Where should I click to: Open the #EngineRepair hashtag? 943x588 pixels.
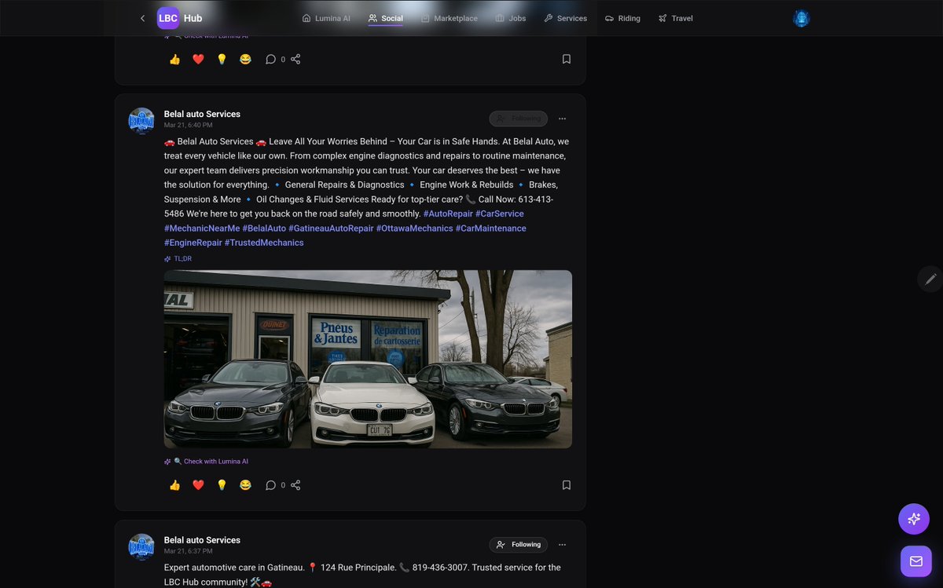click(193, 243)
